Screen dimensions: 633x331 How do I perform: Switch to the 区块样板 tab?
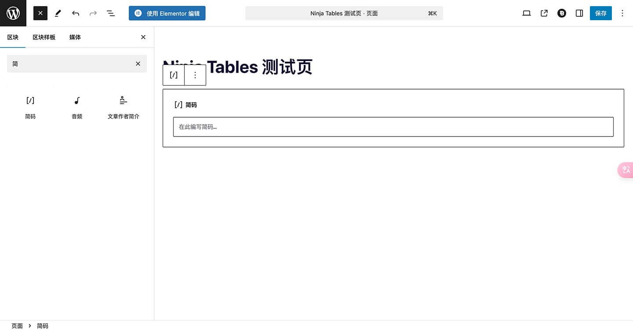[44, 37]
